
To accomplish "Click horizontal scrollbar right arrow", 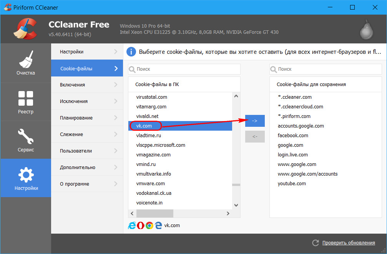I will (x=228, y=213).
